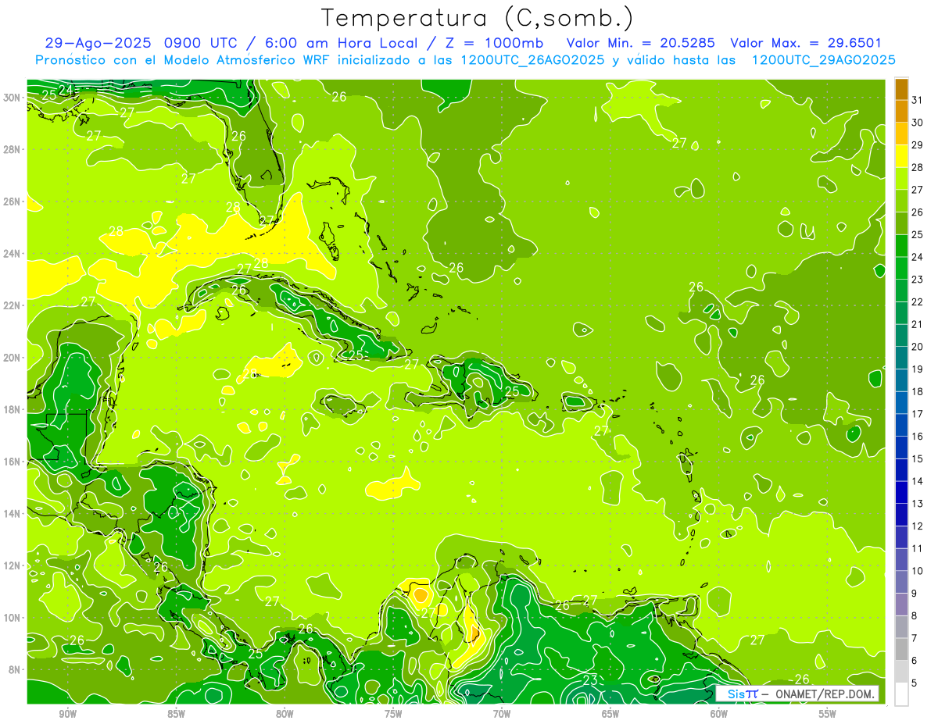The width and height of the screenshot is (938, 724).
Task: Click the '16N' latitude label
Action: click(13, 462)
